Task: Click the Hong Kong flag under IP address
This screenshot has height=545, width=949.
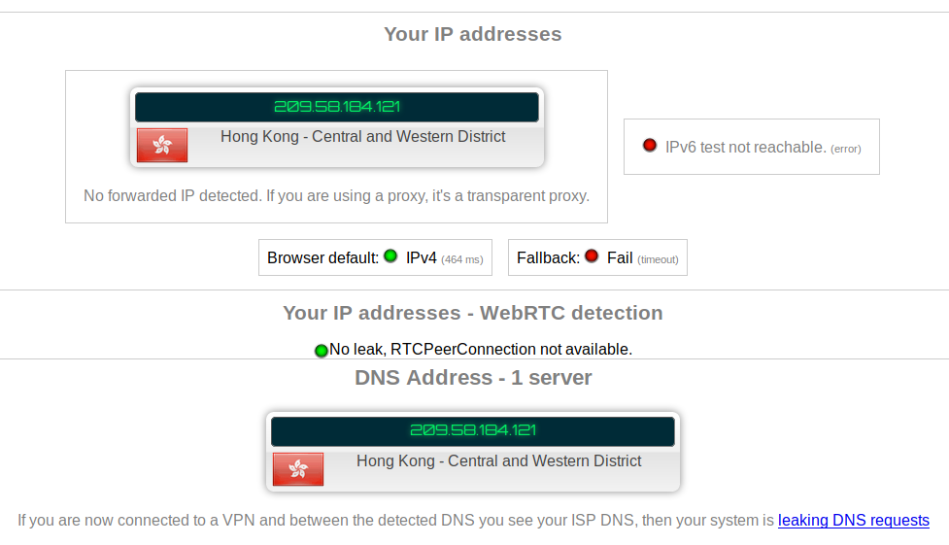Action: coord(162,146)
